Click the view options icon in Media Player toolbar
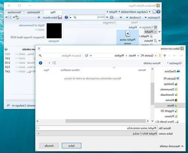Screen dimensions: 188x153 (112, 17)
